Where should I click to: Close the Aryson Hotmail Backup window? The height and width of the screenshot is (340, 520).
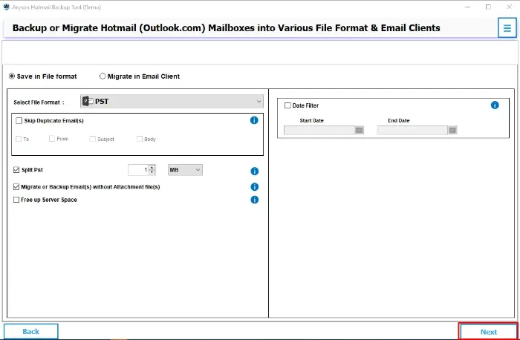point(510,7)
